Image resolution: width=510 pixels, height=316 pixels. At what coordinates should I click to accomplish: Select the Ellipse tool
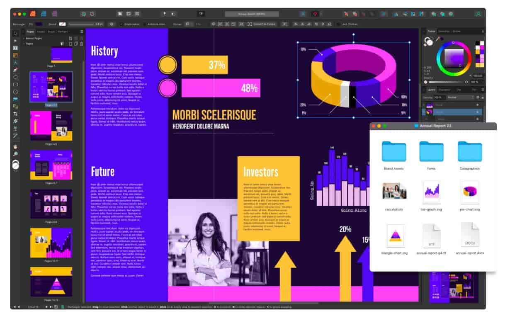tap(15, 77)
